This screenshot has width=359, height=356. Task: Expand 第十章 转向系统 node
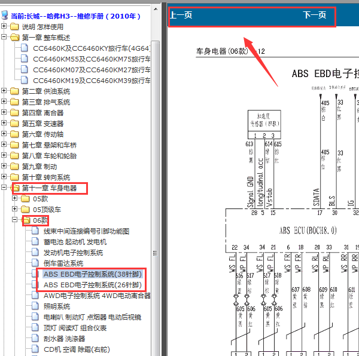click(x=4, y=176)
